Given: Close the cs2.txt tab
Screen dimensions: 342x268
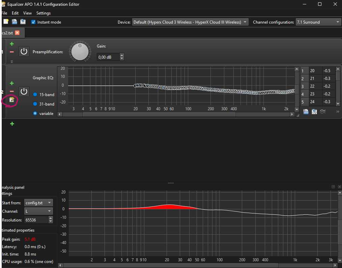Looking at the screenshot, I should tap(17, 33).
